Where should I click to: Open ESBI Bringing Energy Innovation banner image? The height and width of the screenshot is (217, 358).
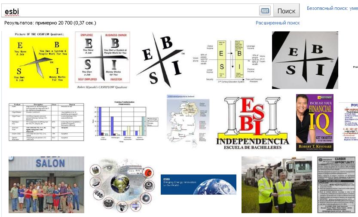pos(199,184)
